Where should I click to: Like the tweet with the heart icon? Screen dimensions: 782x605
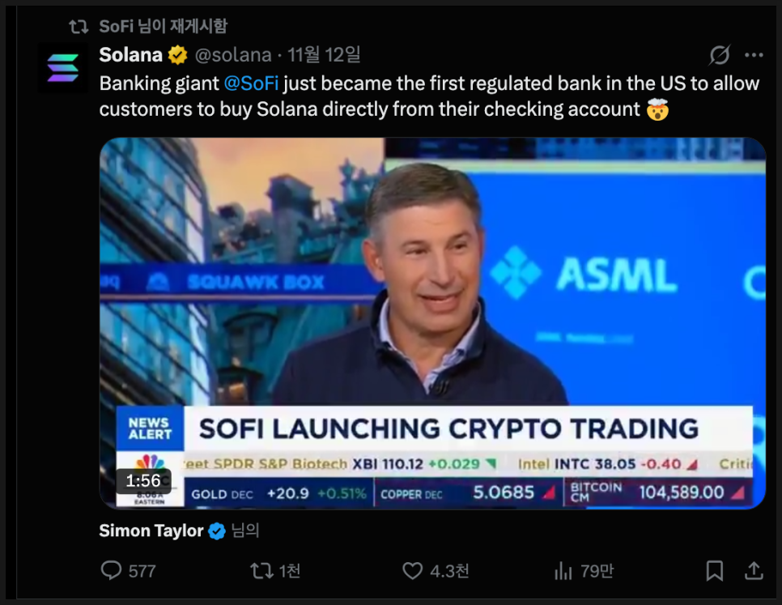tap(414, 571)
